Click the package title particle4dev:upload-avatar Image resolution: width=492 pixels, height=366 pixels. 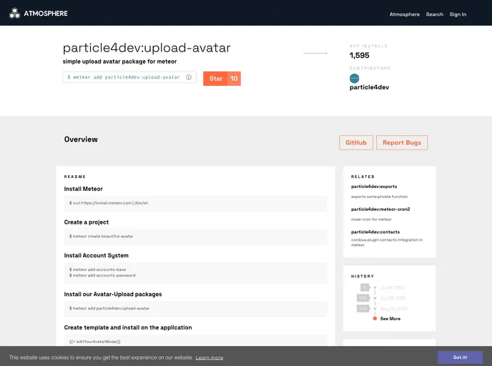point(147,48)
